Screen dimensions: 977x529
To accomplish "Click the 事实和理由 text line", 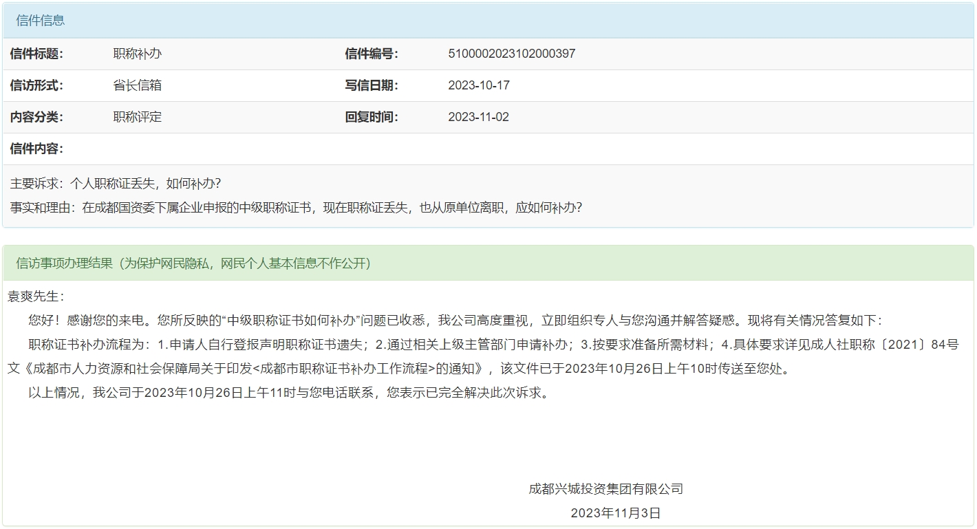I will point(296,207).
